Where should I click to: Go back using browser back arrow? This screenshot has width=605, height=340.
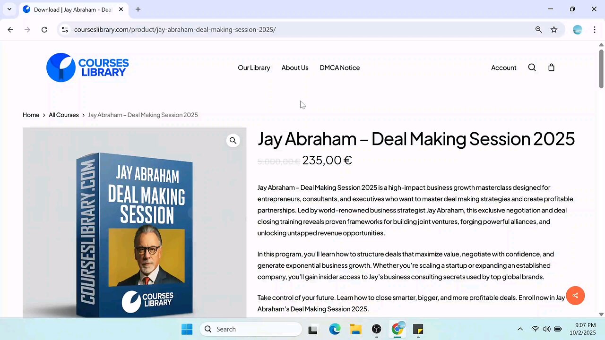coord(10,29)
